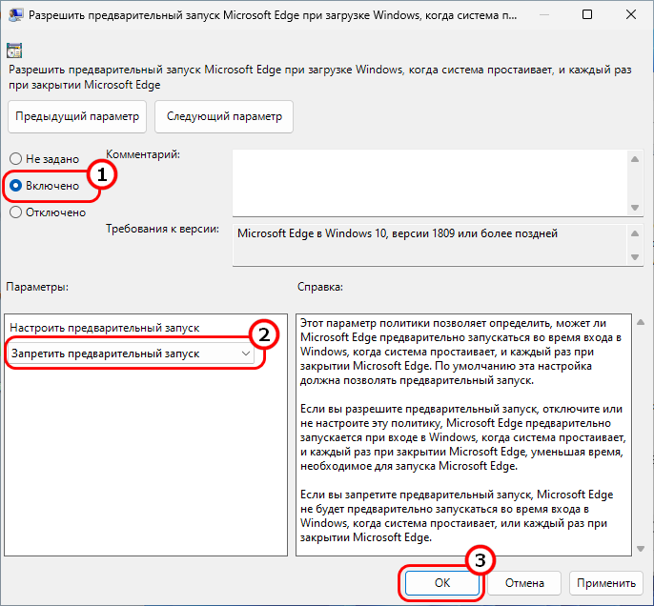Click the 'Настроить предварительный запуск' label
Image resolution: width=654 pixels, height=606 pixels.
pyautogui.click(x=104, y=328)
